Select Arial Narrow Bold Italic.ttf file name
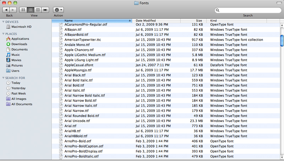284x161 pixels. coord(85,96)
